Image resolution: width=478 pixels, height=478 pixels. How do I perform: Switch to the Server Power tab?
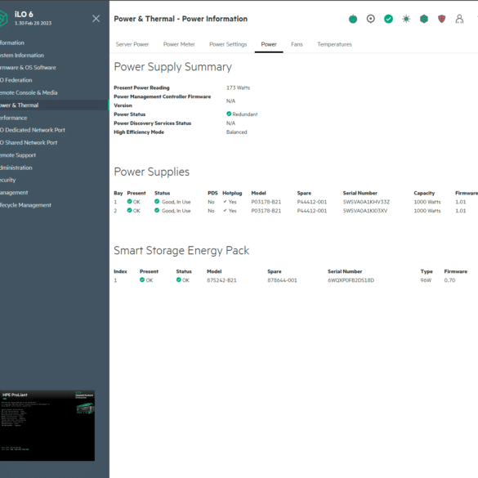(132, 44)
